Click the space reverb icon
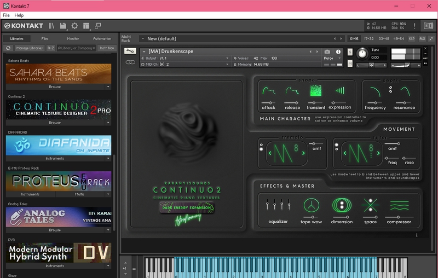This screenshot has height=278, width=438. coord(370,206)
